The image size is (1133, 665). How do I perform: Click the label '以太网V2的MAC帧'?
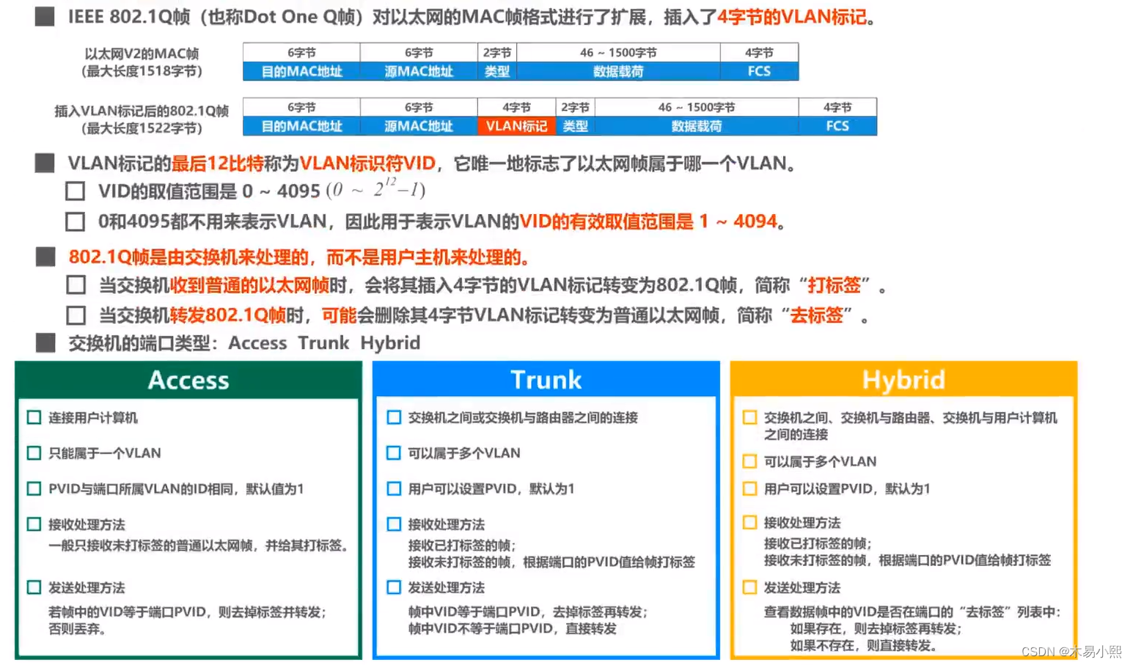[x=142, y=54]
